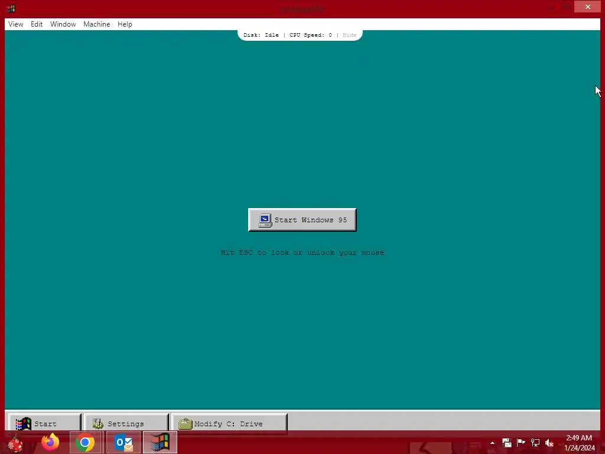Viewport: 605px width, 454px height.
Task: Open the Settings tab in bottom bar
Action: coord(126,423)
